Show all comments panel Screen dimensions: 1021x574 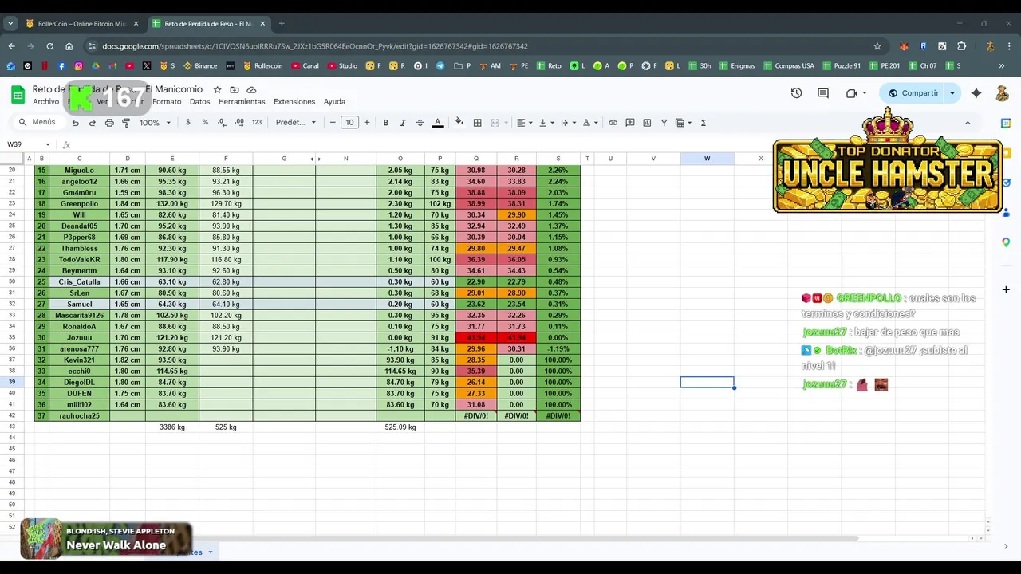pyautogui.click(x=823, y=93)
